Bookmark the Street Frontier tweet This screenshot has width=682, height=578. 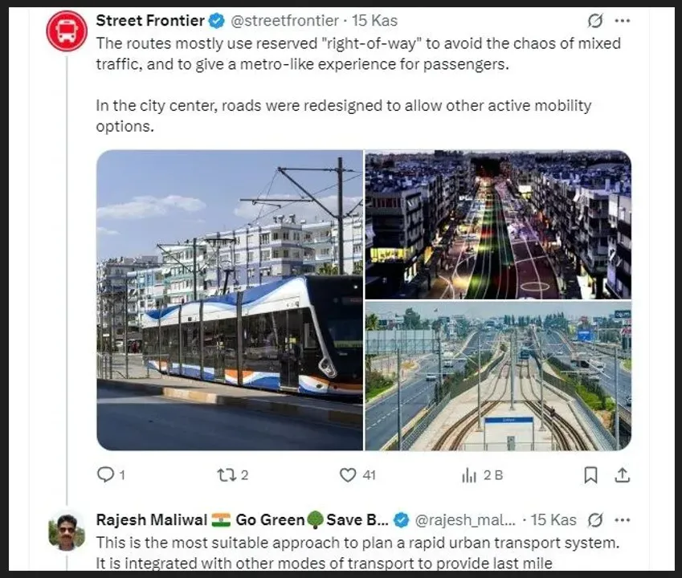pyautogui.click(x=590, y=475)
